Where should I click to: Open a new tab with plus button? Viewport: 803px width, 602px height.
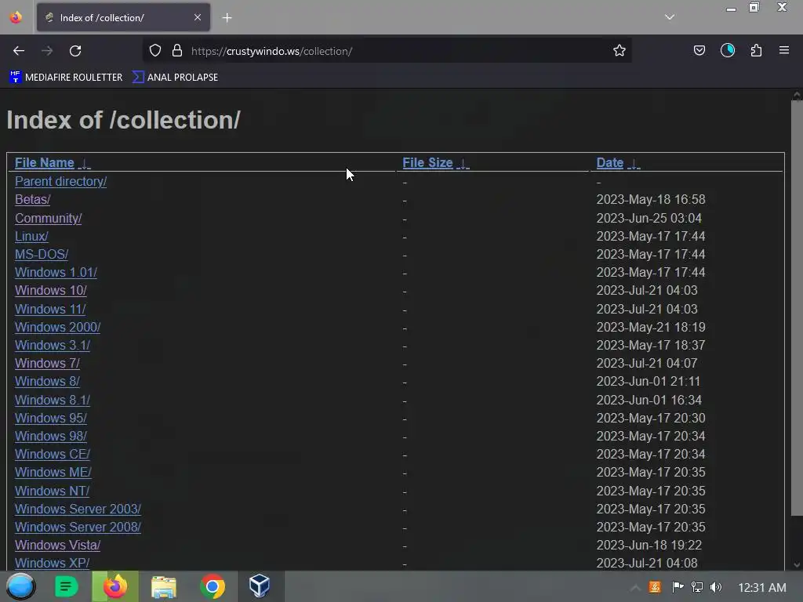227,18
